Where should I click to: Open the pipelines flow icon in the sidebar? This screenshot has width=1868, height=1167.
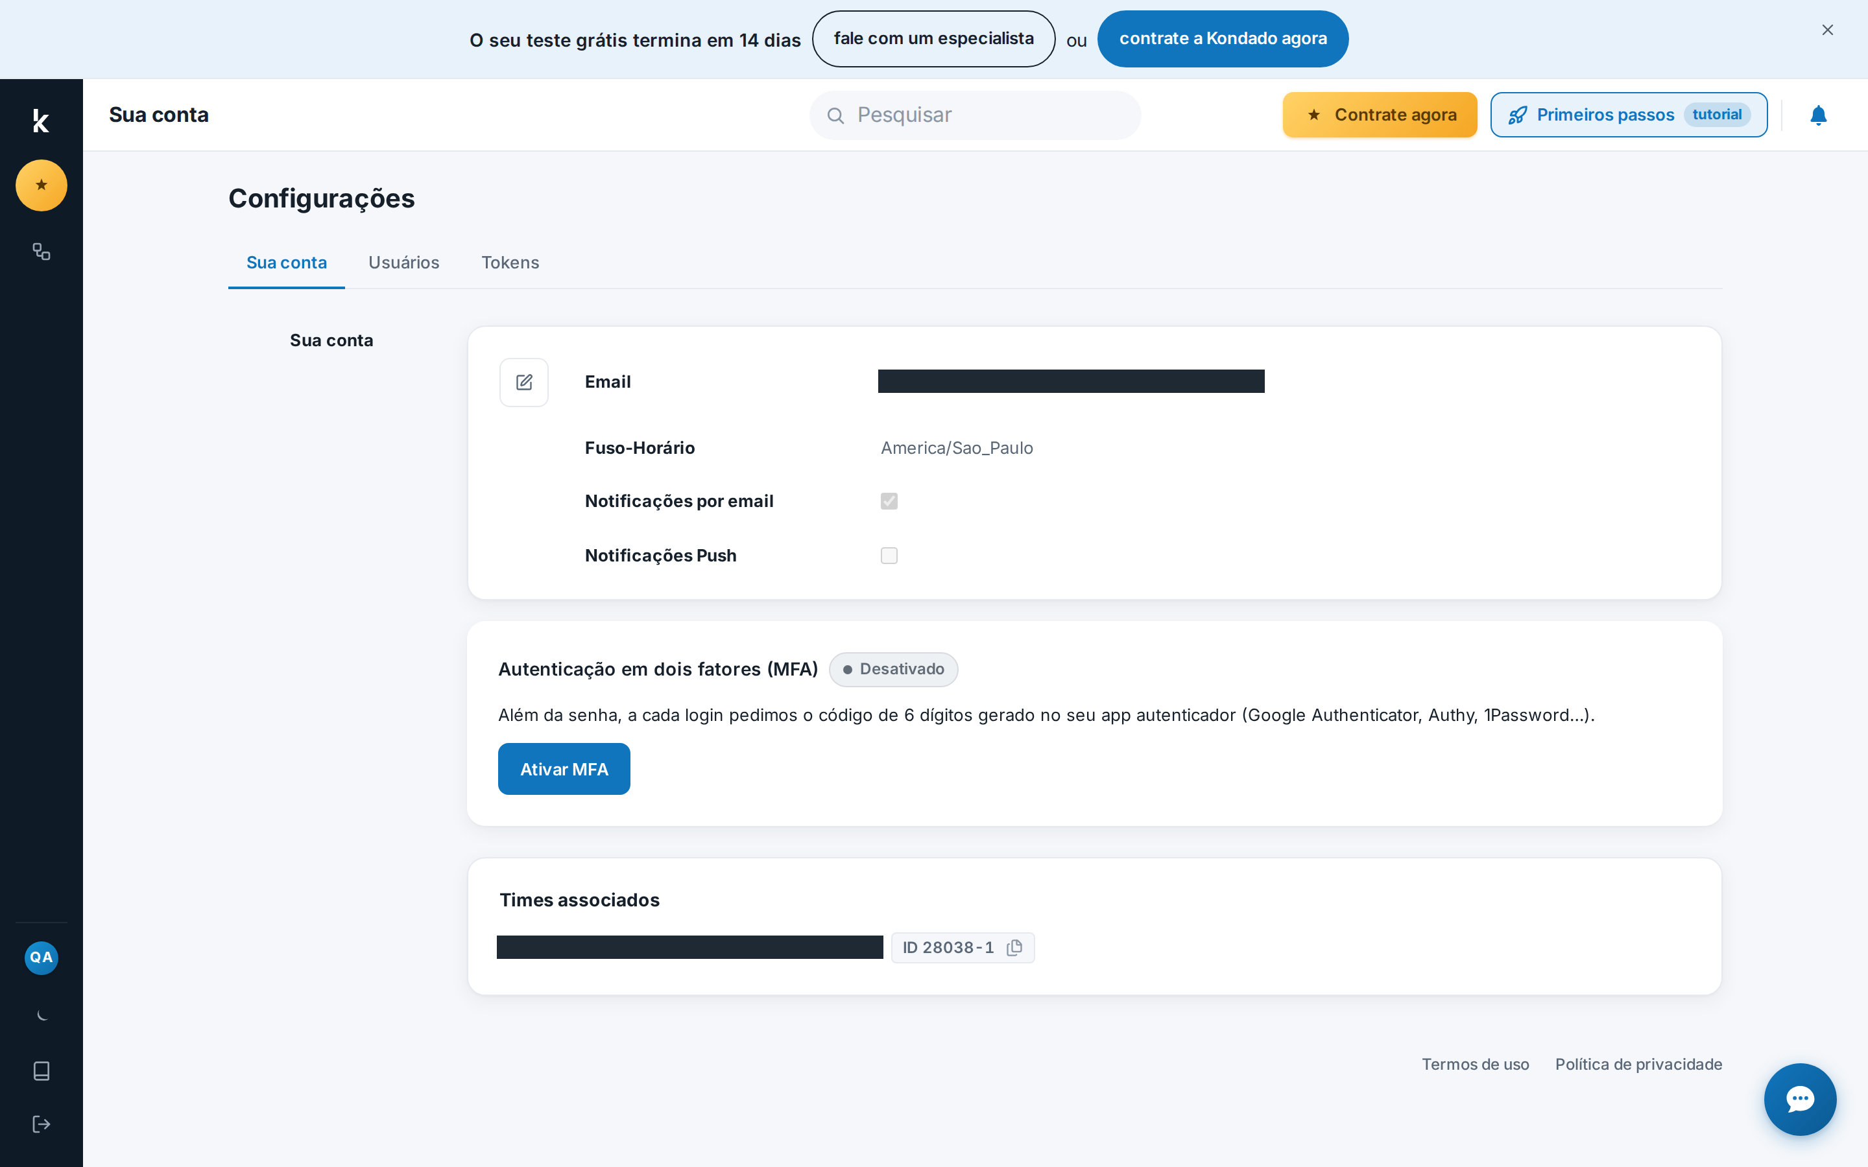[42, 252]
